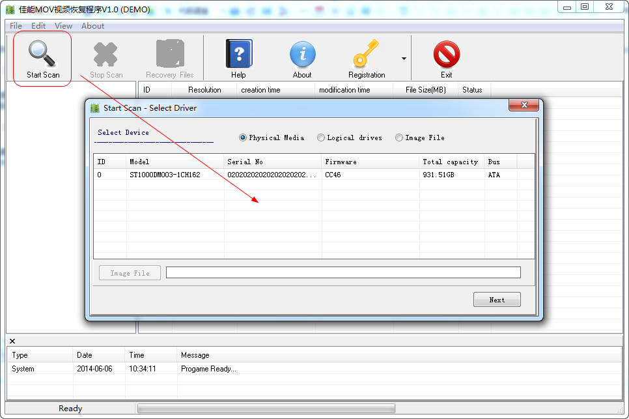Open the View menu
Viewport: 629px width, 419px height.
tap(63, 25)
